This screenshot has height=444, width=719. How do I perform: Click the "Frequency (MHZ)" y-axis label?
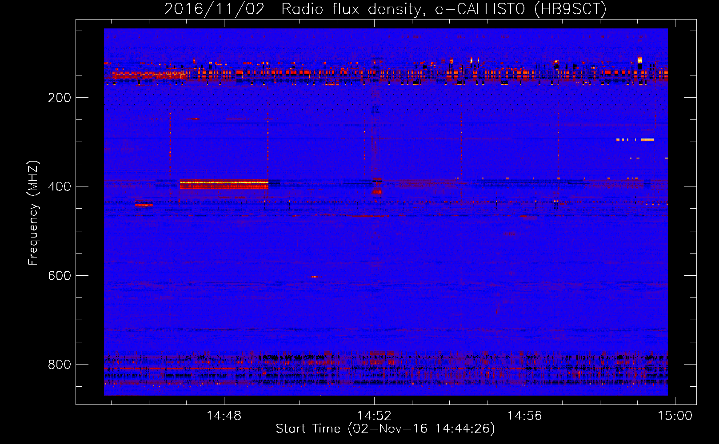pos(33,213)
